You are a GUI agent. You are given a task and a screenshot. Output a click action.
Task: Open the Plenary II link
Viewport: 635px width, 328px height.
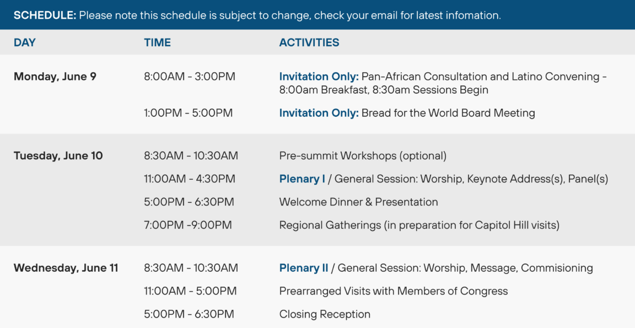pyautogui.click(x=304, y=268)
